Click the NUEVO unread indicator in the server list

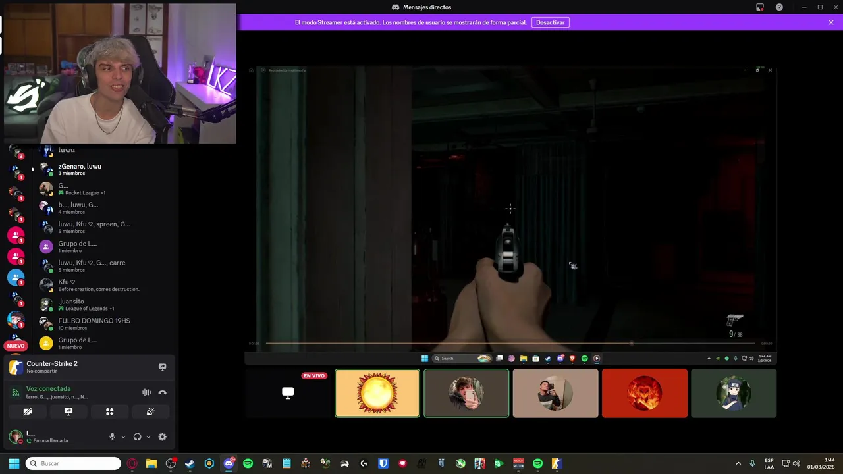click(x=16, y=346)
